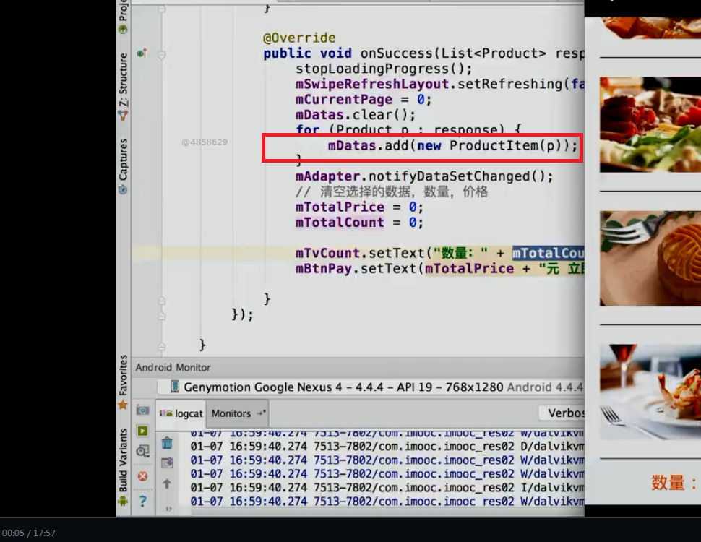The image size is (701, 542).
Task: Take a device screenshot with camera icon
Action: [142, 410]
